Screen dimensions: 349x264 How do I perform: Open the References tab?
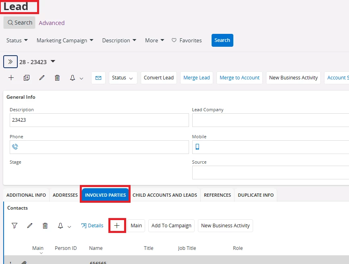[218, 195]
